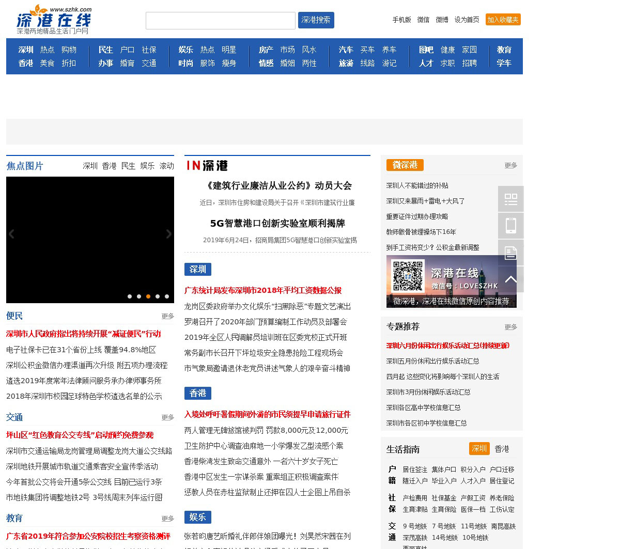The width and height of the screenshot is (620, 549).
Task: Select the fourth carousel pagination dot
Action: coord(157,296)
